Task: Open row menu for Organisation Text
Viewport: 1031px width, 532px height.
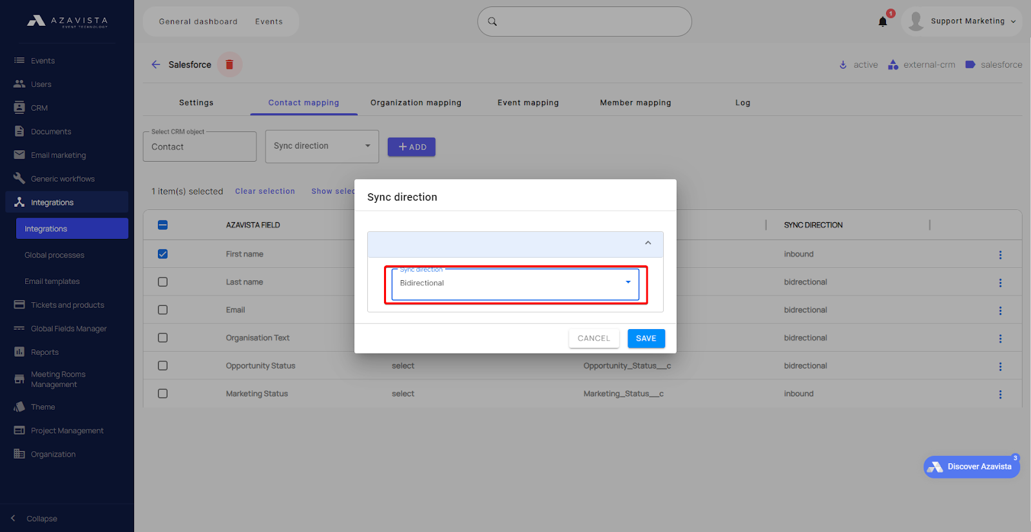Action: point(1000,339)
